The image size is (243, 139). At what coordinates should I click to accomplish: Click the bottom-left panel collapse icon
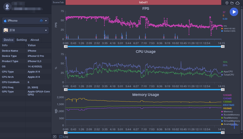[55, 137]
